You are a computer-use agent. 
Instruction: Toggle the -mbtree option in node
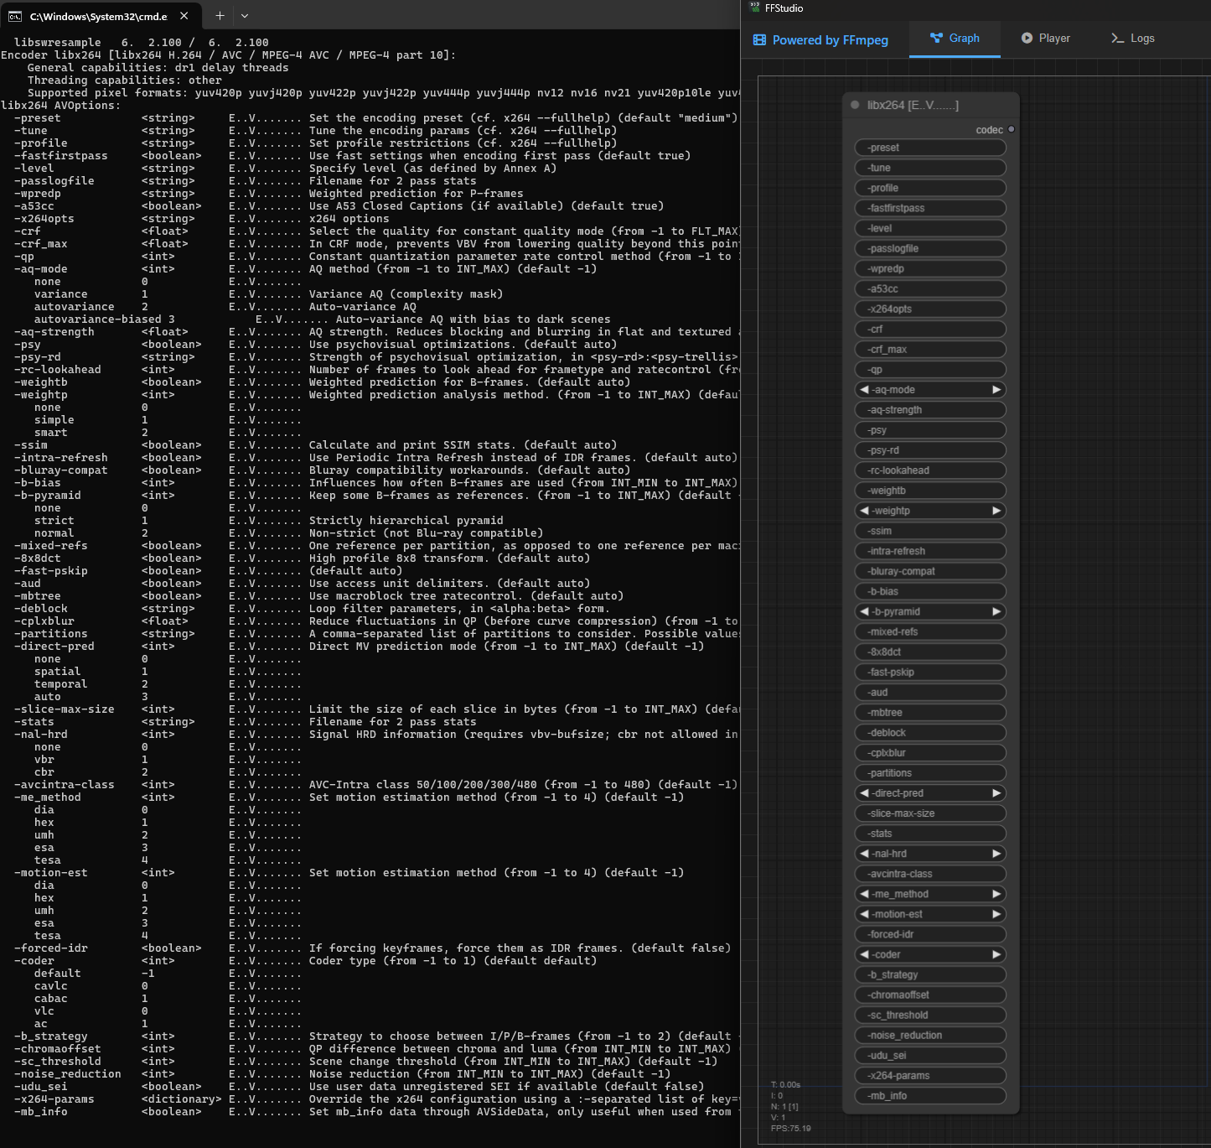(x=930, y=712)
